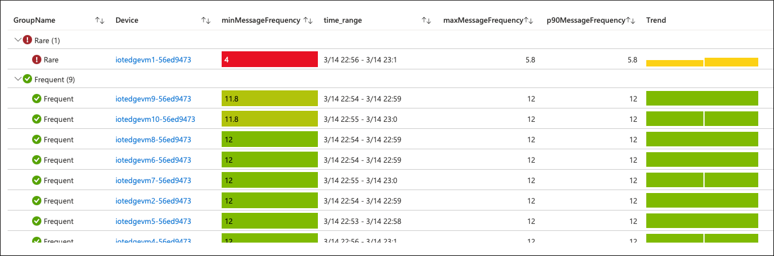This screenshot has width=774, height=256.
Task: Sort by Device column arrows
Action: [x=206, y=20]
